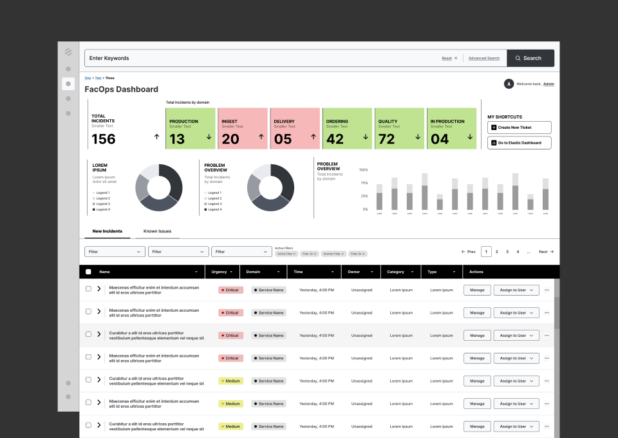
Task: Open the first Filter dropdown
Action: click(x=115, y=251)
